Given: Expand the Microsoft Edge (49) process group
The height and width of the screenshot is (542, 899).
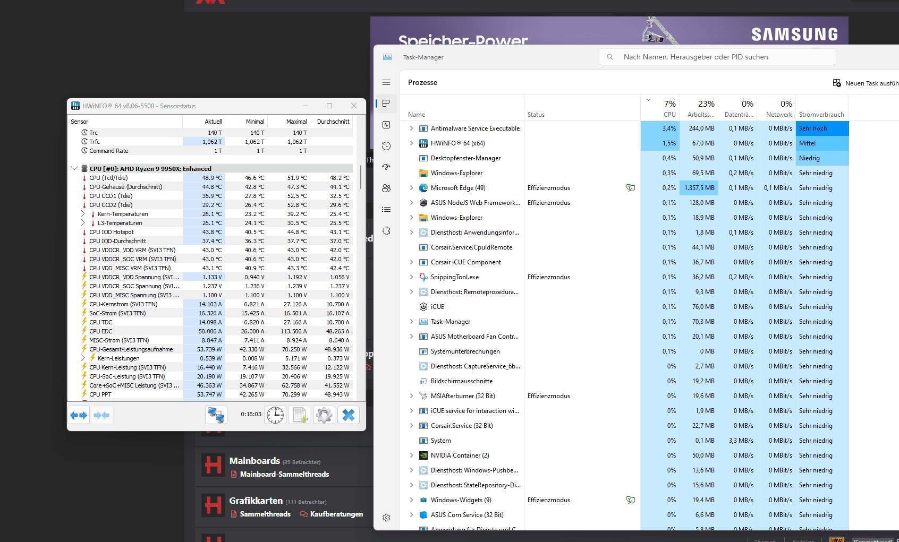Looking at the screenshot, I should pyautogui.click(x=411, y=188).
